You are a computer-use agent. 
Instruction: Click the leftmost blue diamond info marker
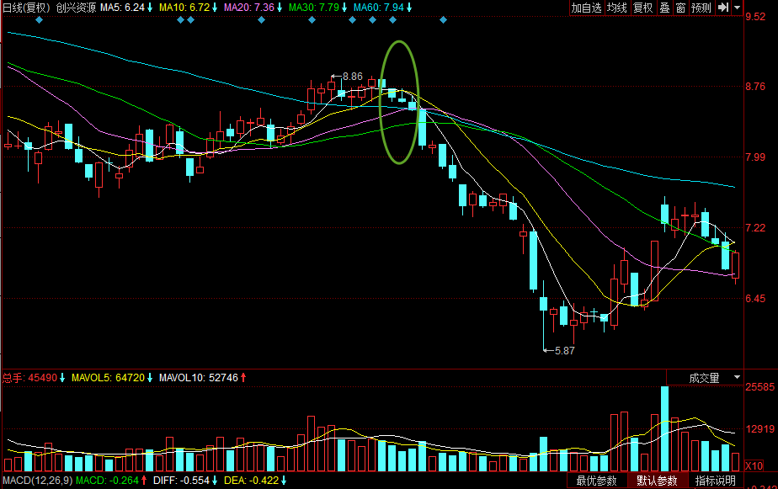coord(40,20)
